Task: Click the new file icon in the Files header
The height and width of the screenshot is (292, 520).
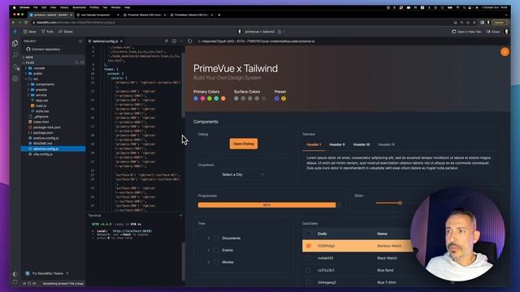Action: pos(76,62)
